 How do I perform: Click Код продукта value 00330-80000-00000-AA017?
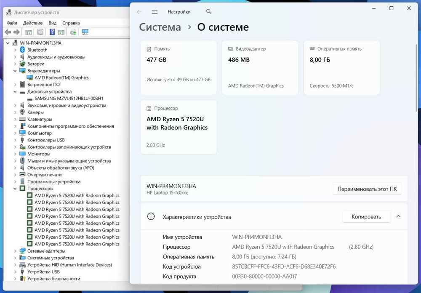pyautogui.click(x=264, y=276)
